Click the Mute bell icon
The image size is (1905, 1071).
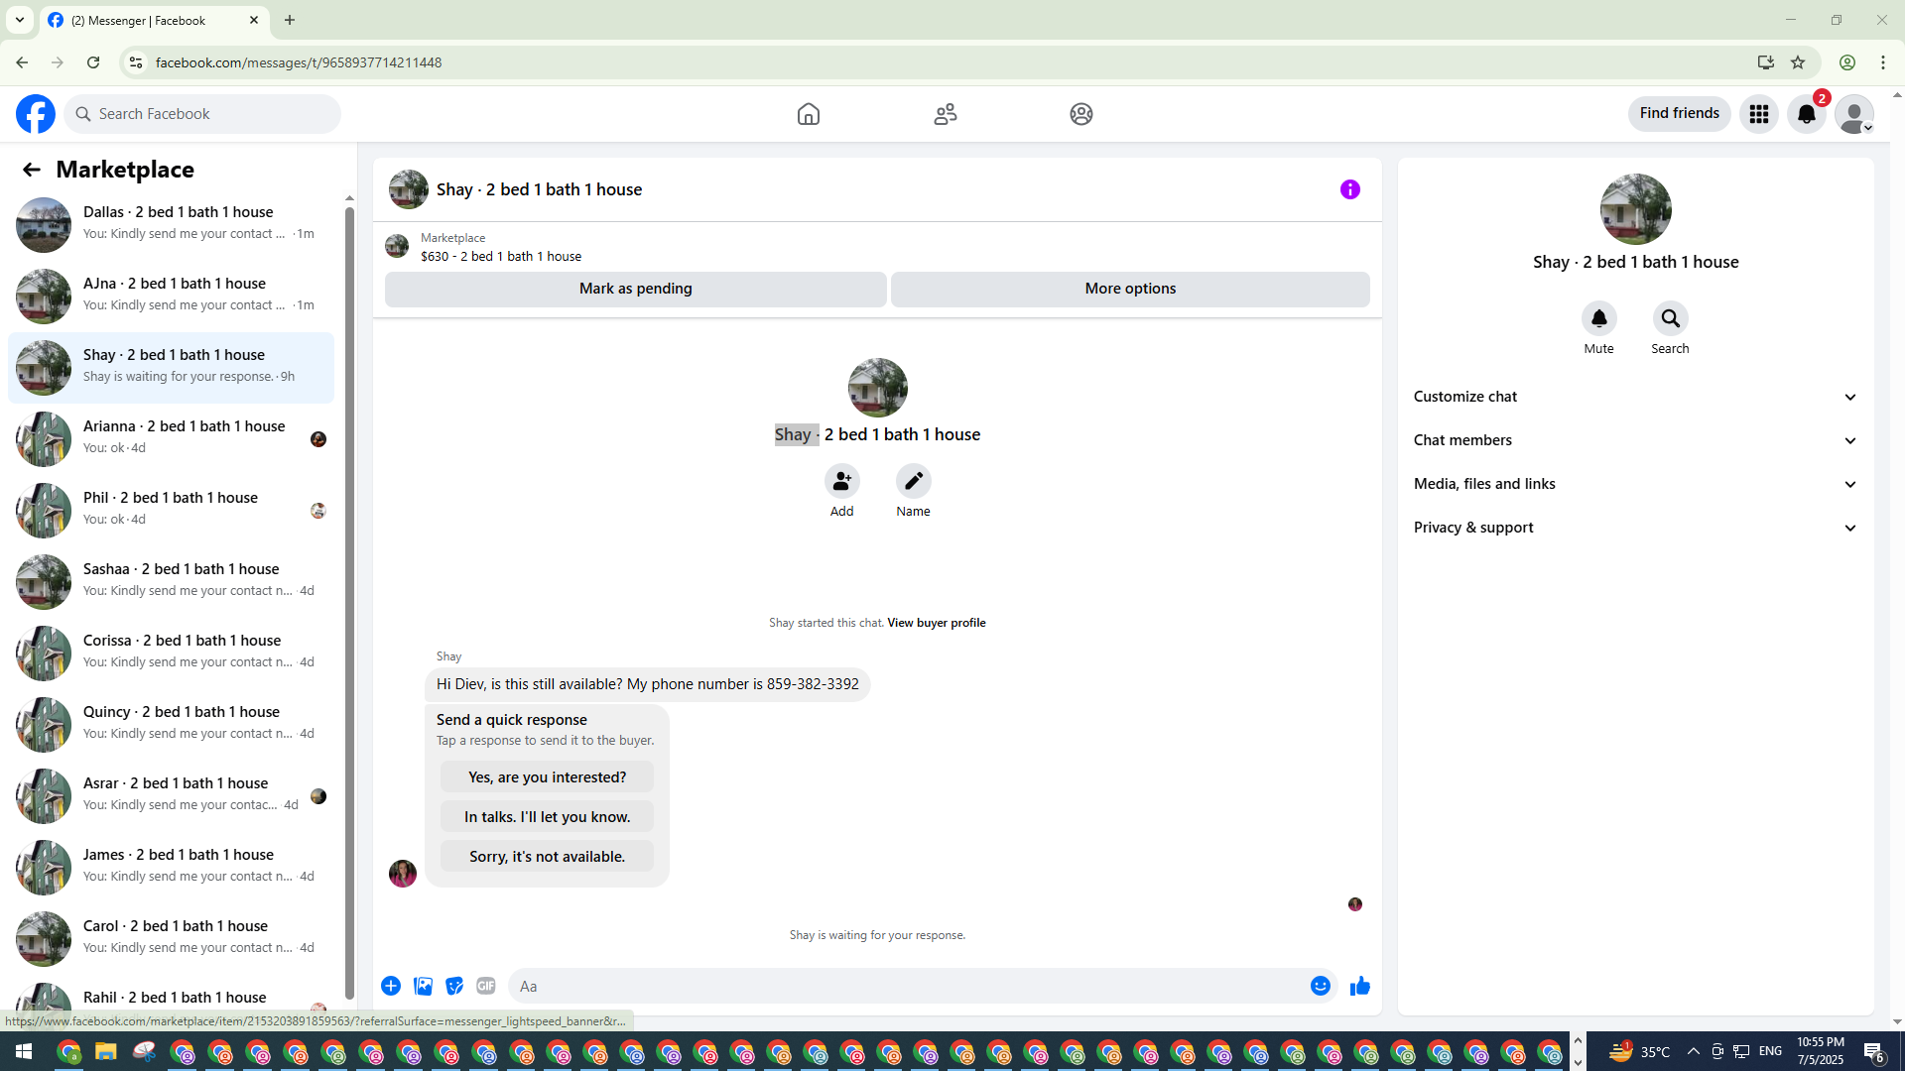pyautogui.click(x=1598, y=318)
